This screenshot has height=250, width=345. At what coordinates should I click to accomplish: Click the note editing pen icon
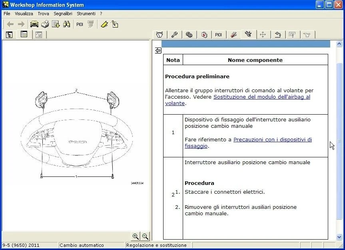114,24
